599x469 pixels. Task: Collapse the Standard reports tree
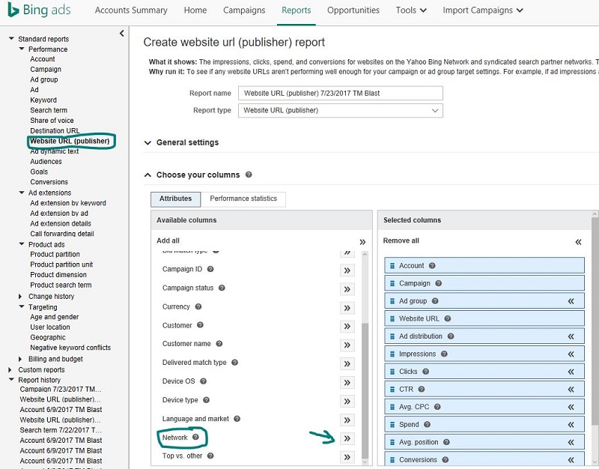coord(11,39)
